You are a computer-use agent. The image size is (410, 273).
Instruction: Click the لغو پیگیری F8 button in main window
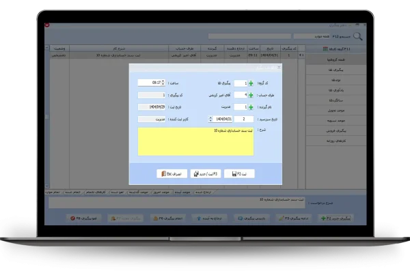(x=83, y=218)
